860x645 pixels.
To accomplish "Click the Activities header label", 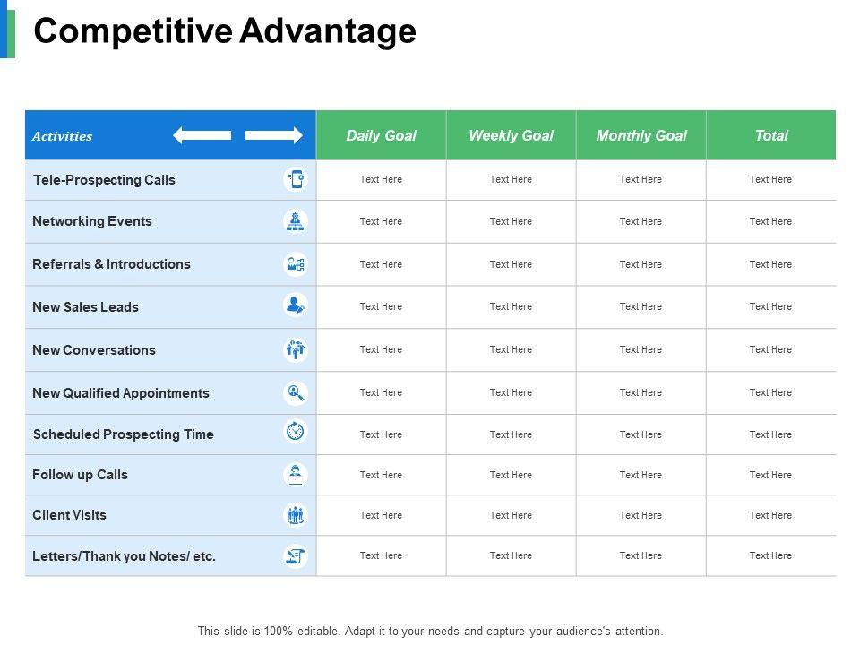I will [62, 136].
